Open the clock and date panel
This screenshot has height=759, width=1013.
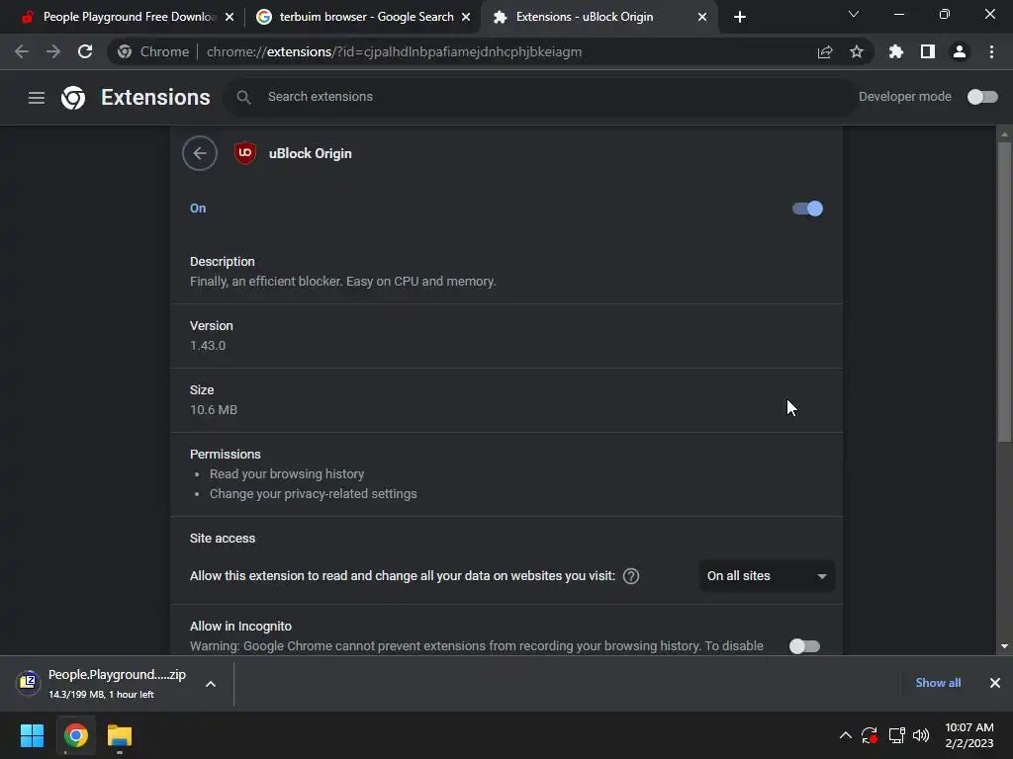coord(969,735)
